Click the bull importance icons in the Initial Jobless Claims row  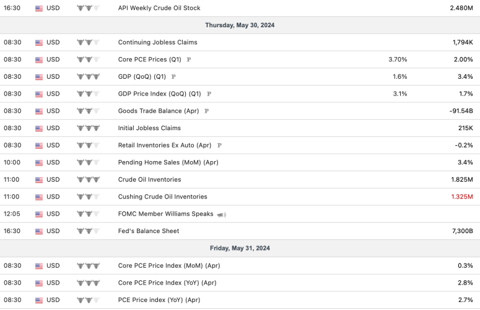[x=88, y=128]
